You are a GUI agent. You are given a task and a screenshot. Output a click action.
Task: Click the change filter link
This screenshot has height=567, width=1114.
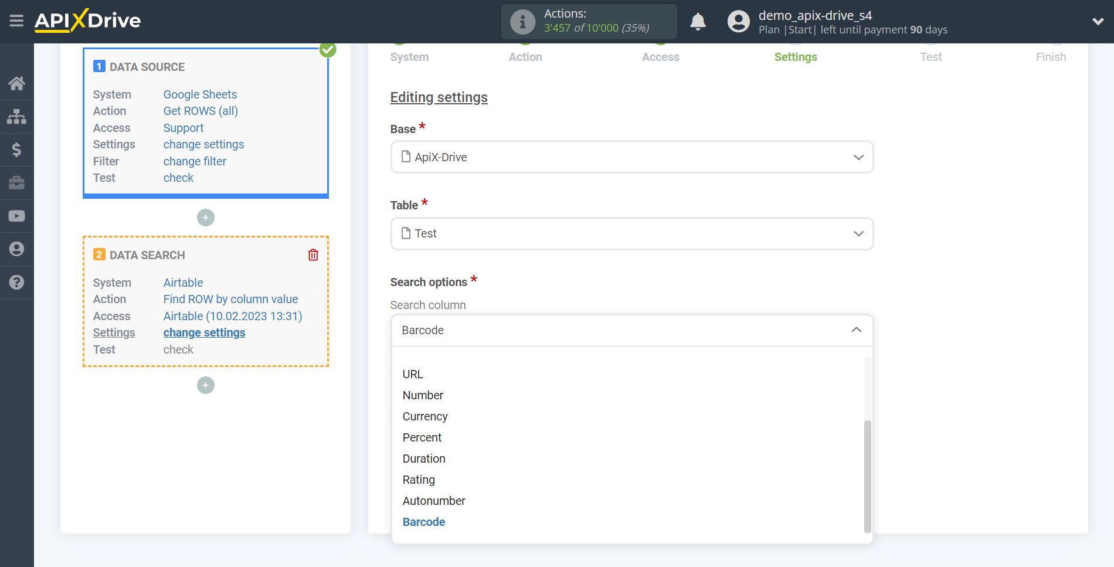point(195,161)
